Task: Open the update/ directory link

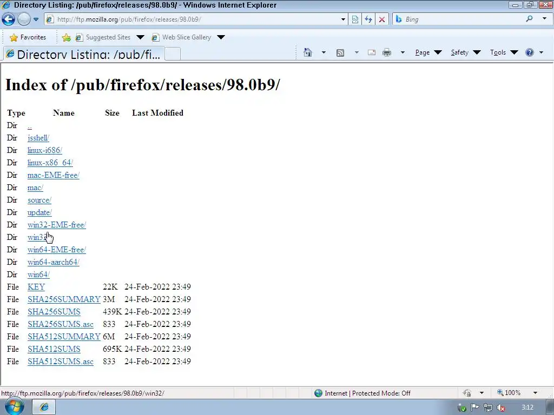Action: [x=39, y=212]
